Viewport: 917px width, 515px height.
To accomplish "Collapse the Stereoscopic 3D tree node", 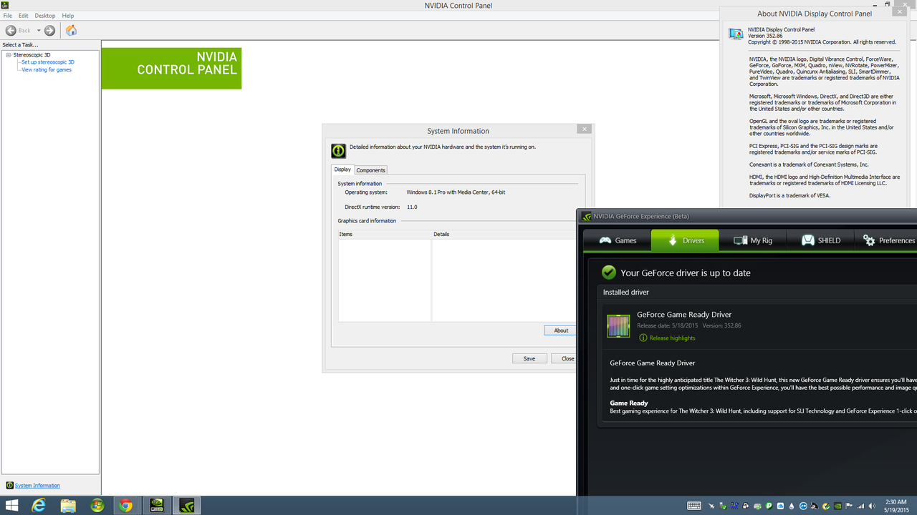I will click(x=9, y=54).
